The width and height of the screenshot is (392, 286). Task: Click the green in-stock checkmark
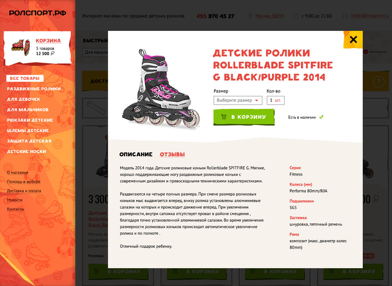[x=321, y=117]
